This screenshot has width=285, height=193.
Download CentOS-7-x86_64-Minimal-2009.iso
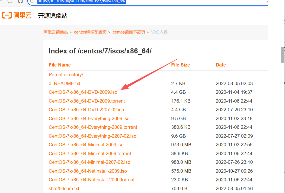coord(86,145)
